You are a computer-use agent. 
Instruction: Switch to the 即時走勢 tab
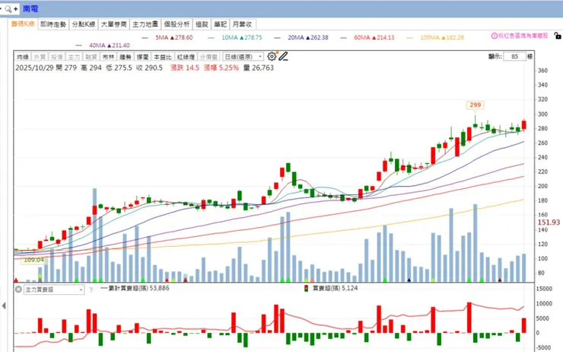coord(53,24)
